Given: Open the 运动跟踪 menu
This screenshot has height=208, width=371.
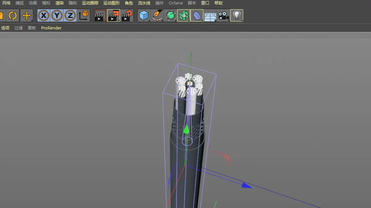Looking at the screenshot, I should (90, 3).
